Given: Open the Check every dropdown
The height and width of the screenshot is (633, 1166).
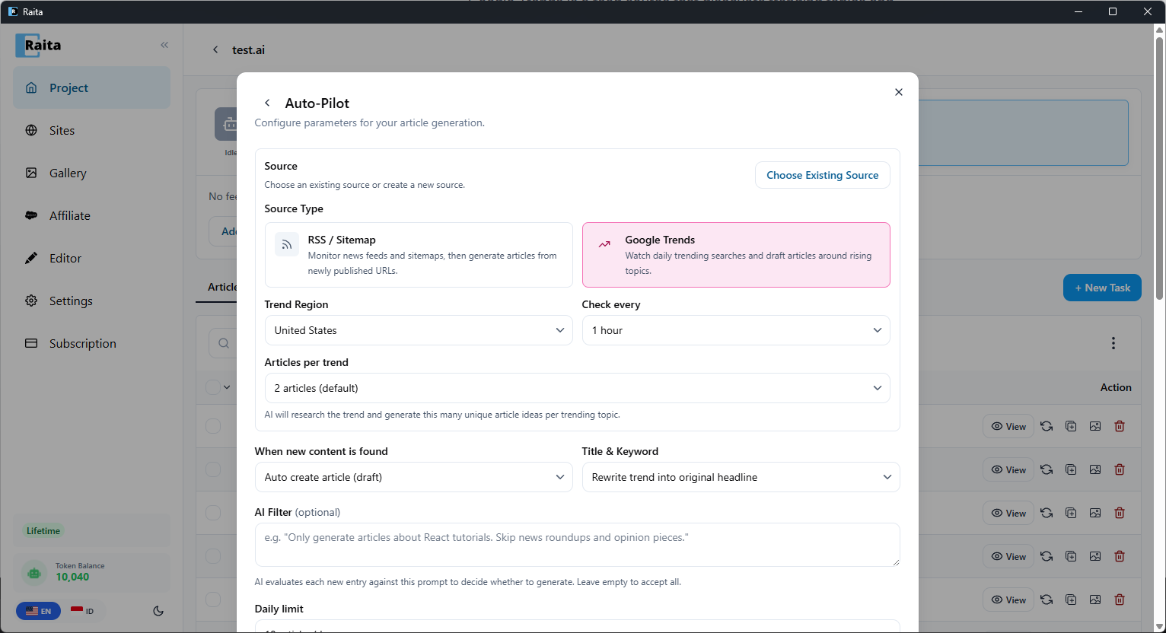Looking at the screenshot, I should pyautogui.click(x=736, y=330).
